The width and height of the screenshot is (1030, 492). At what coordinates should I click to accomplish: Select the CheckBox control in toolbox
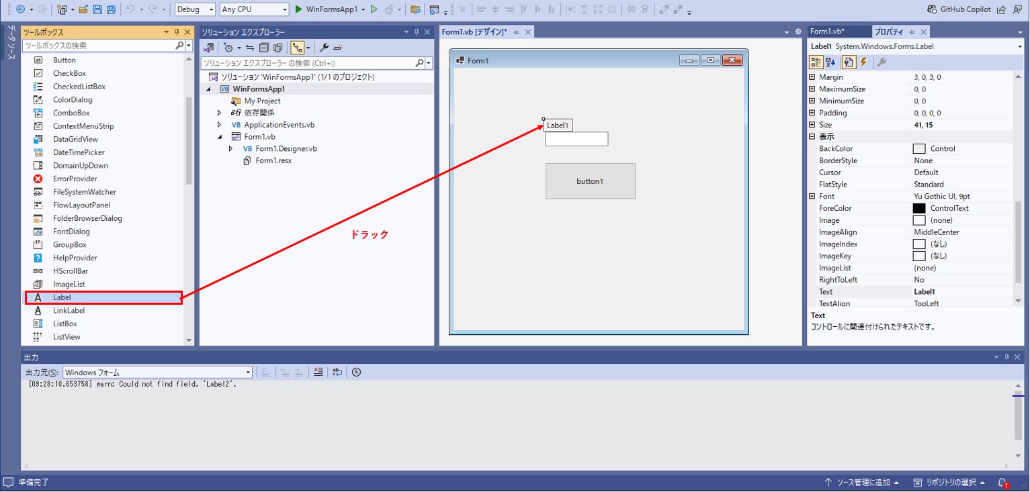[69, 73]
